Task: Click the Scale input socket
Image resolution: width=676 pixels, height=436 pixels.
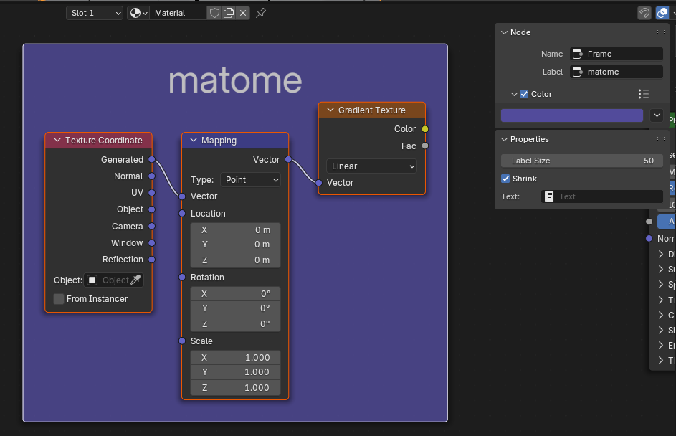Action: [182, 341]
